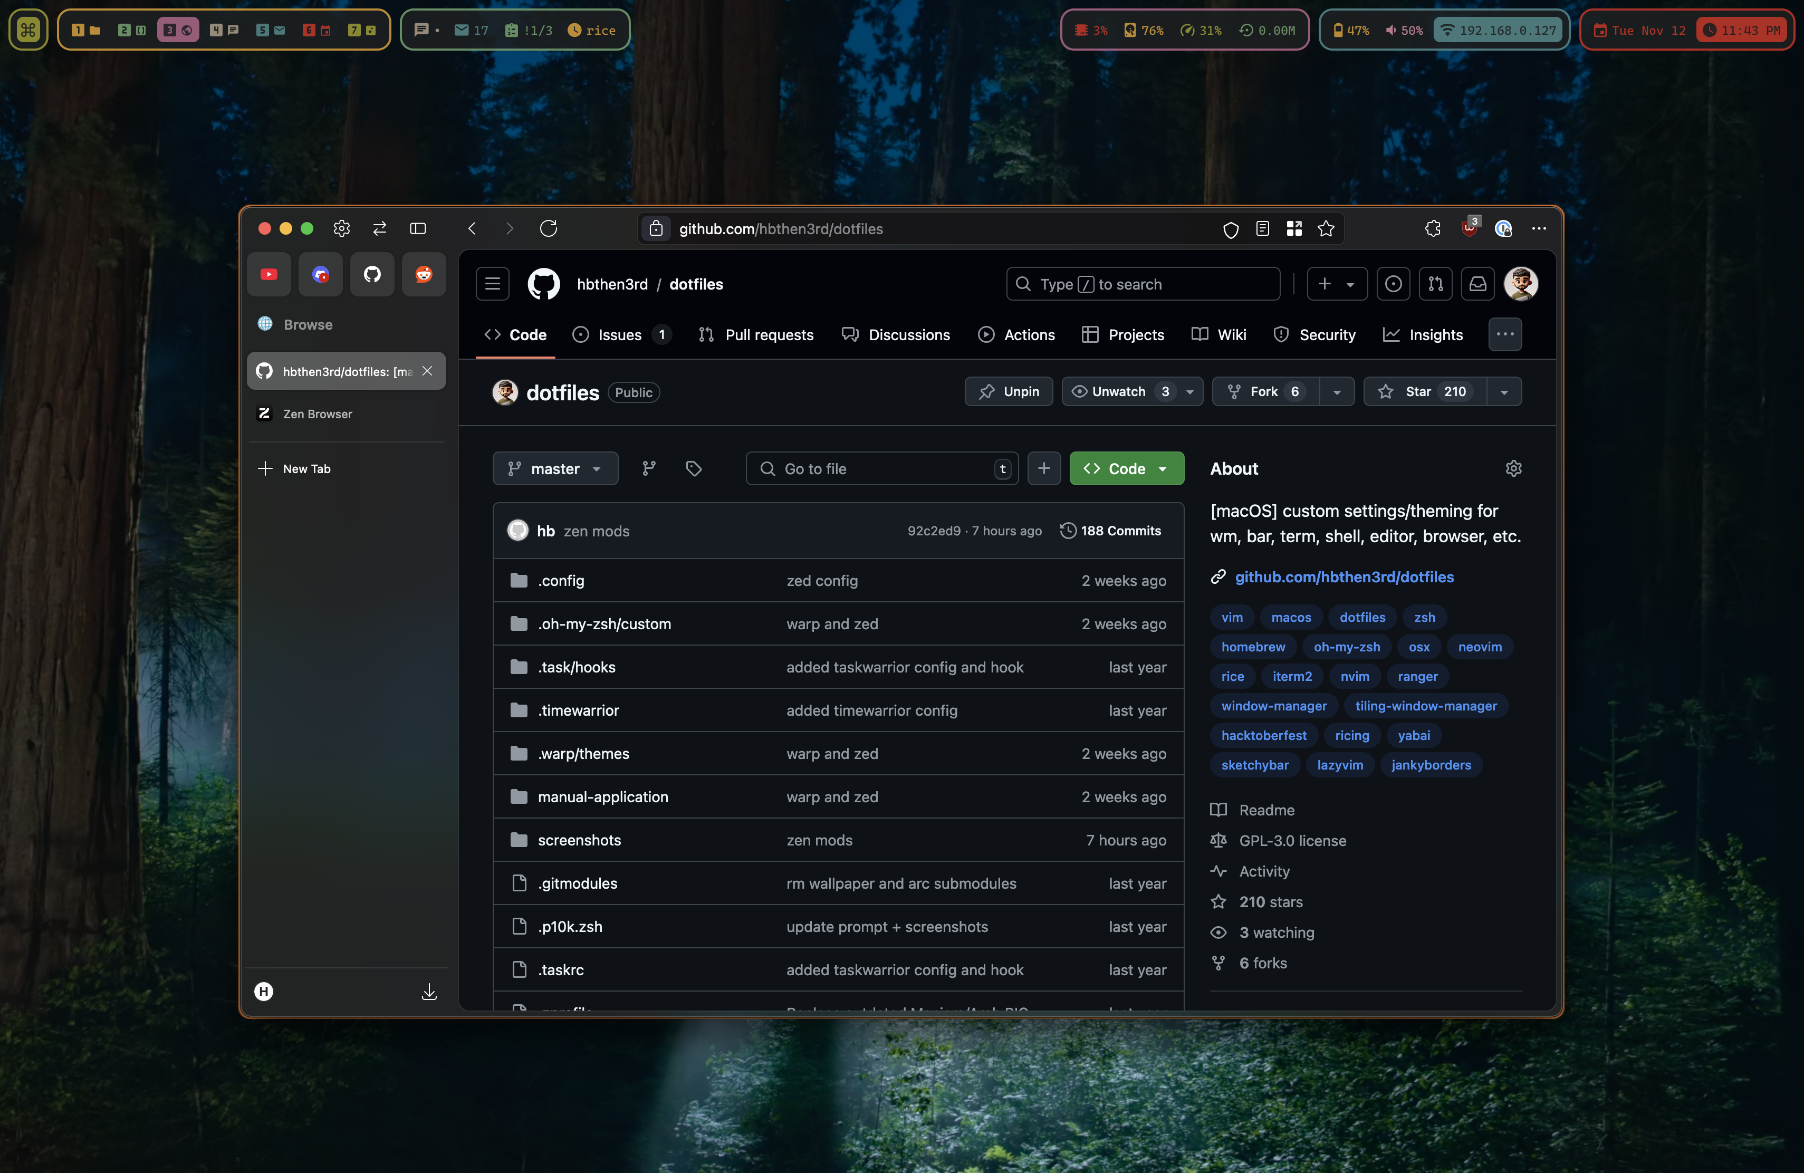Open the GitHub hamburger navigation menu

493,284
